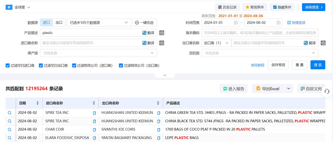Toggle the 过滤空白出口商 checkbox
Image resolution: width=333 pixels, height=142 pixels.
[41, 65]
